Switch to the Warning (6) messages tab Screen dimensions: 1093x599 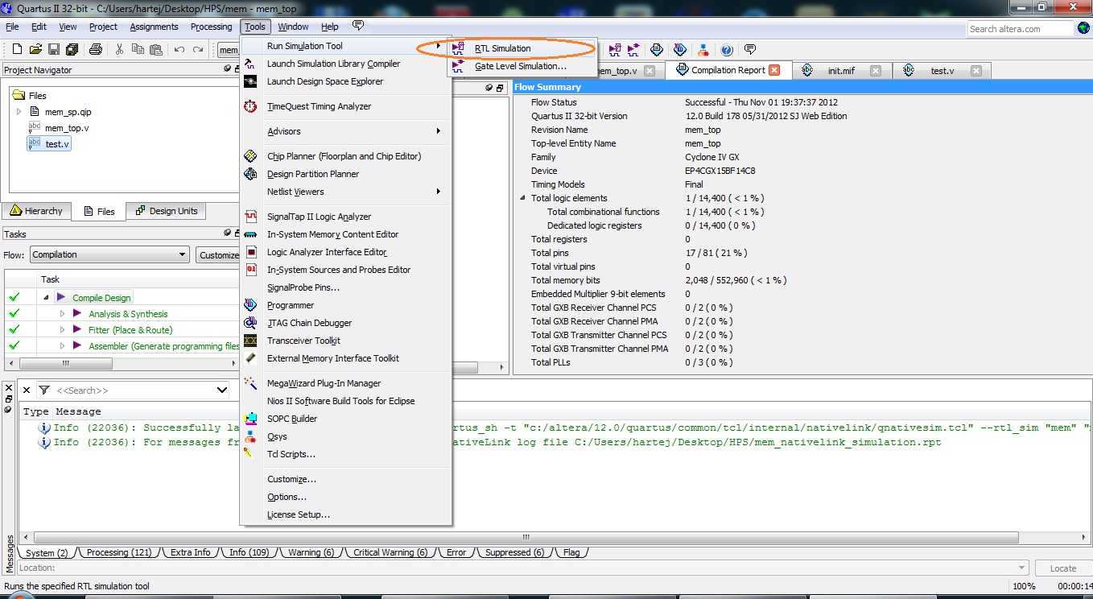pos(311,552)
